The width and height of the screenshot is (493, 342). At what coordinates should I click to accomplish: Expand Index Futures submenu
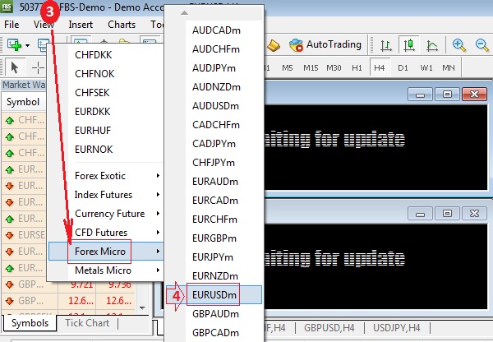(106, 195)
